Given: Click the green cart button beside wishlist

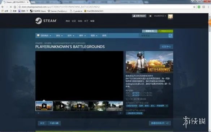Looking at the screenshot, I should [165, 31].
